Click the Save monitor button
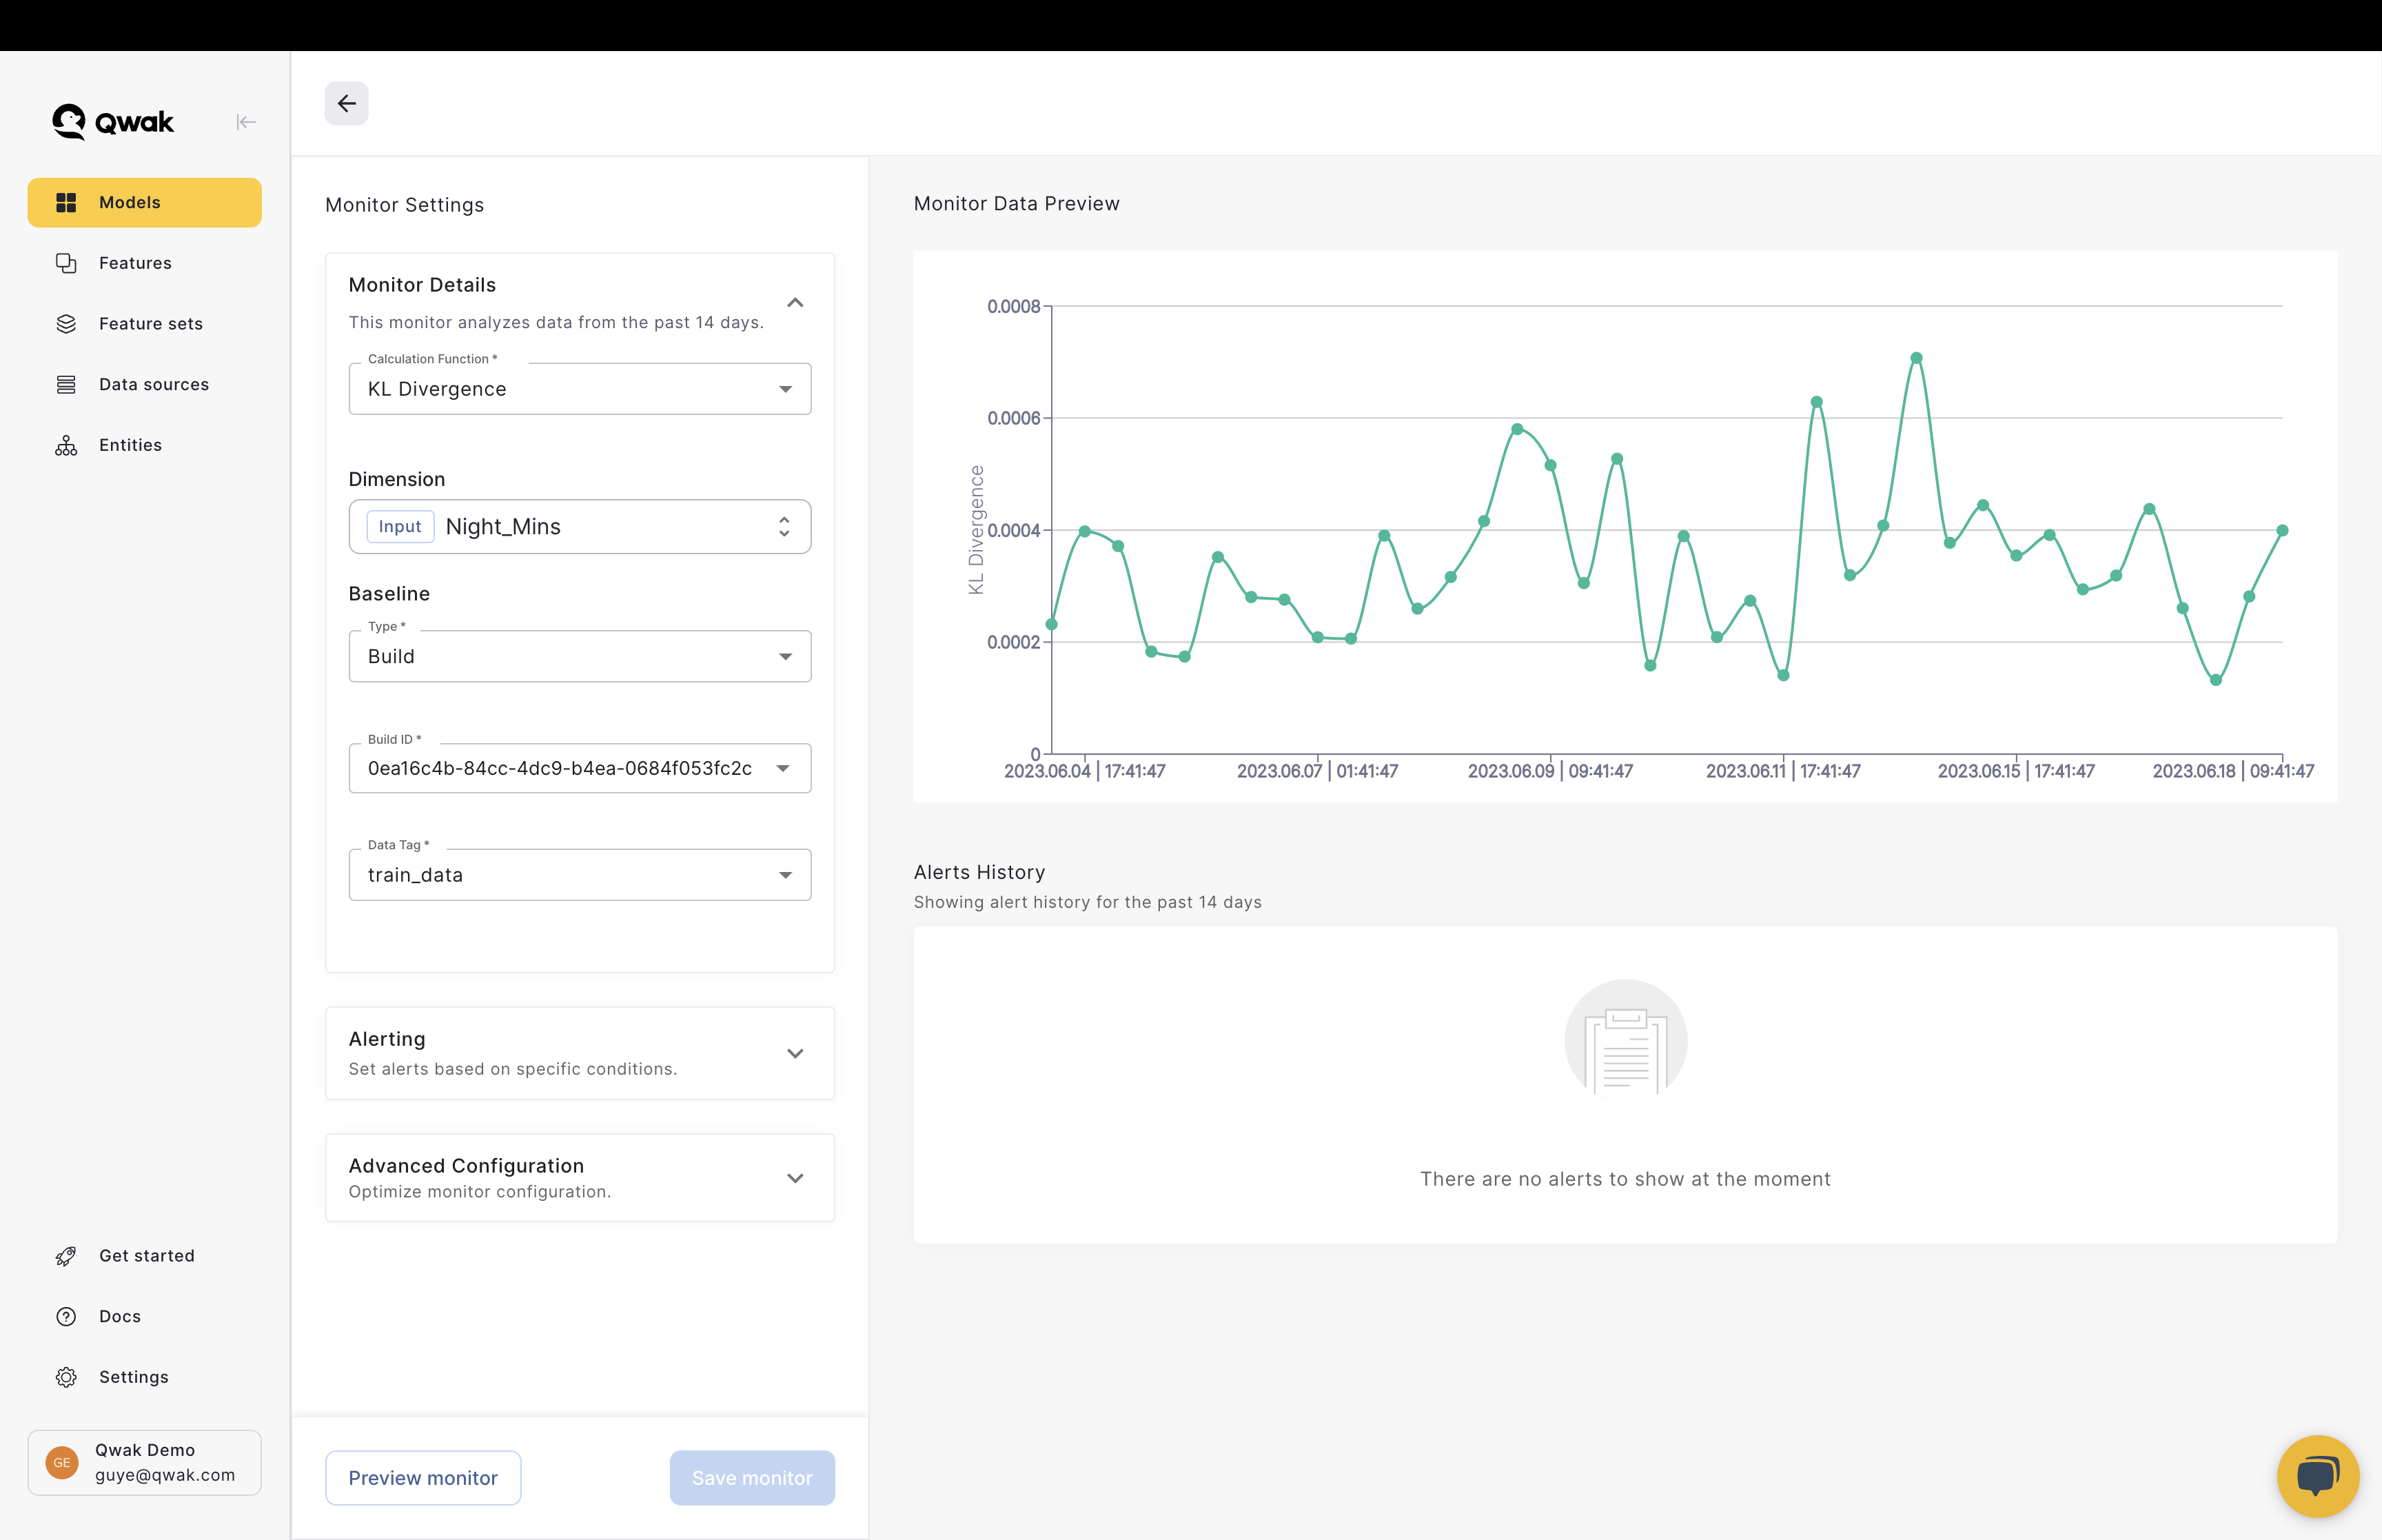Viewport: 2382px width, 1540px height. point(752,1477)
